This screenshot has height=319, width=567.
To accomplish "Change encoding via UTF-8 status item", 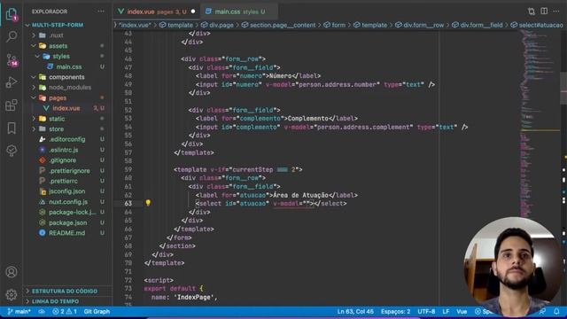I will [426, 311].
